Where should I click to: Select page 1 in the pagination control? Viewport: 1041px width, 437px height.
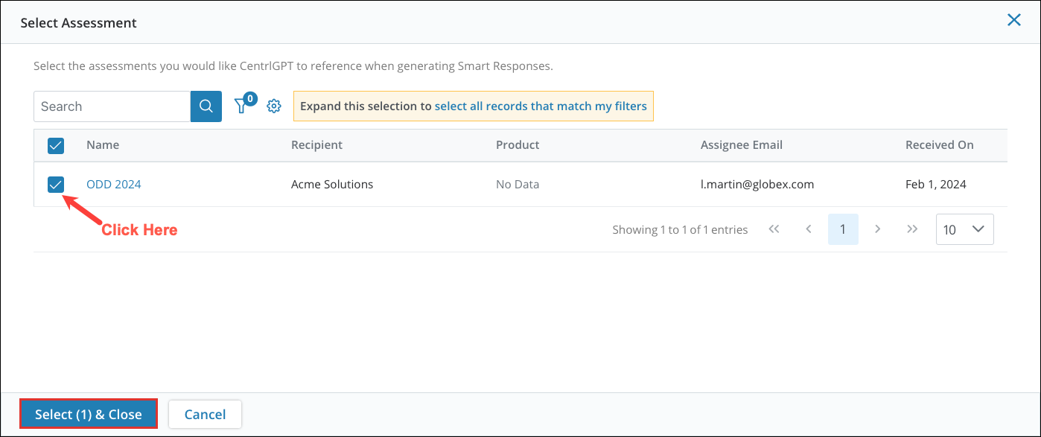pyautogui.click(x=843, y=229)
